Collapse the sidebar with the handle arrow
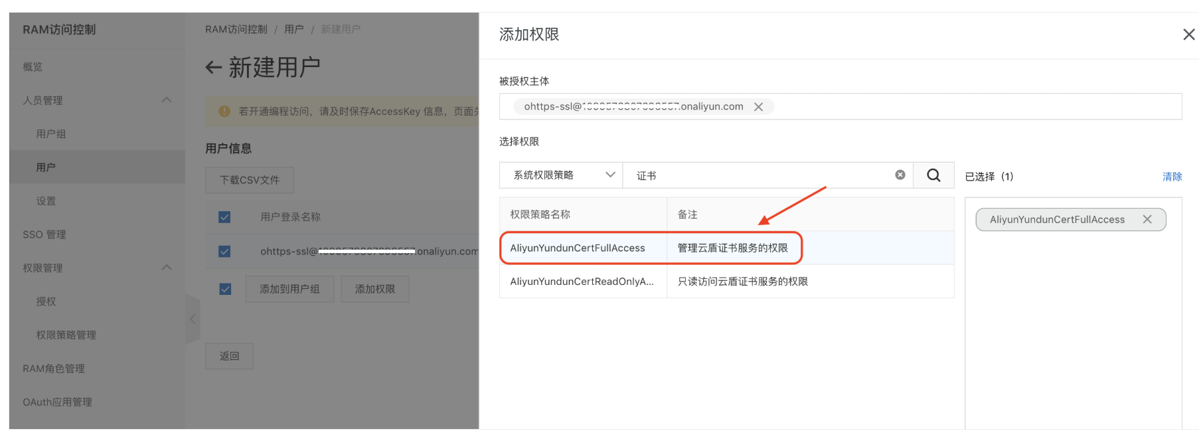Image resolution: width=1199 pixels, height=439 pixels. click(193, 319)
